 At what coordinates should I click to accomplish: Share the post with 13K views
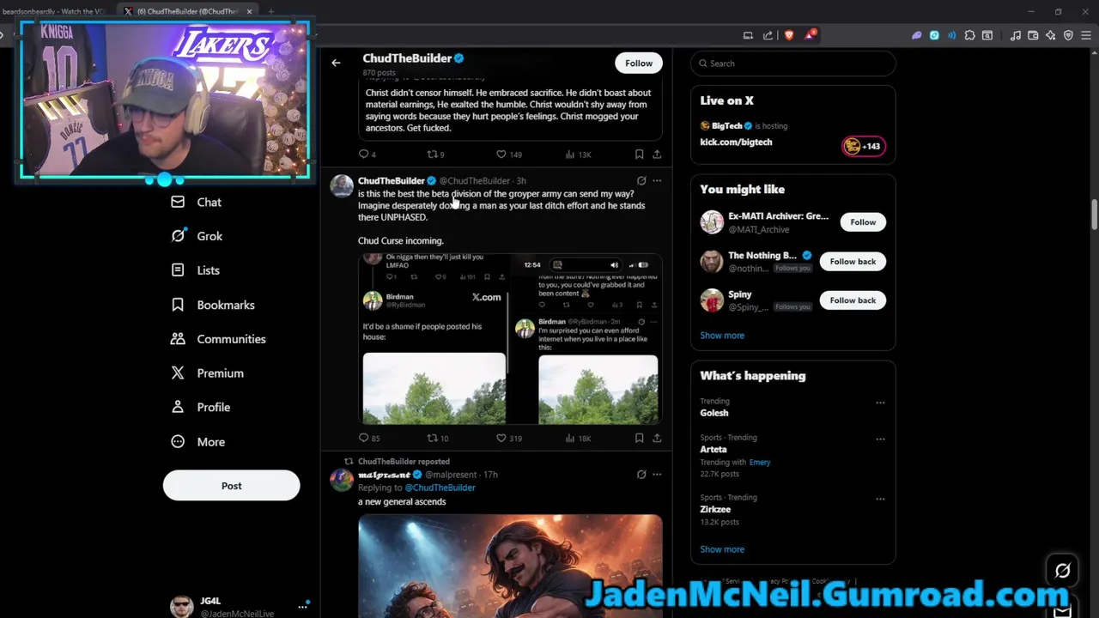pos(657,154)
